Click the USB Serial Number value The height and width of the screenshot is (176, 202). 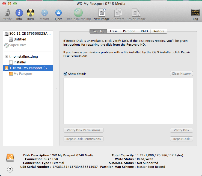pos(75,167)
